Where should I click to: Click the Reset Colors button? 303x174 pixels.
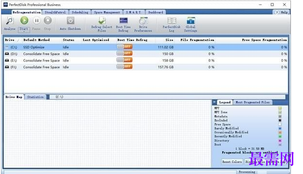(x=232, y=161)
